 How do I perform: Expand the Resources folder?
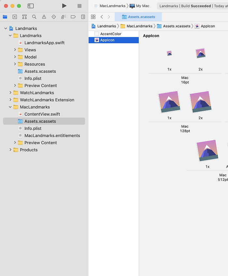pyautogui.click(x=15, y=64)
